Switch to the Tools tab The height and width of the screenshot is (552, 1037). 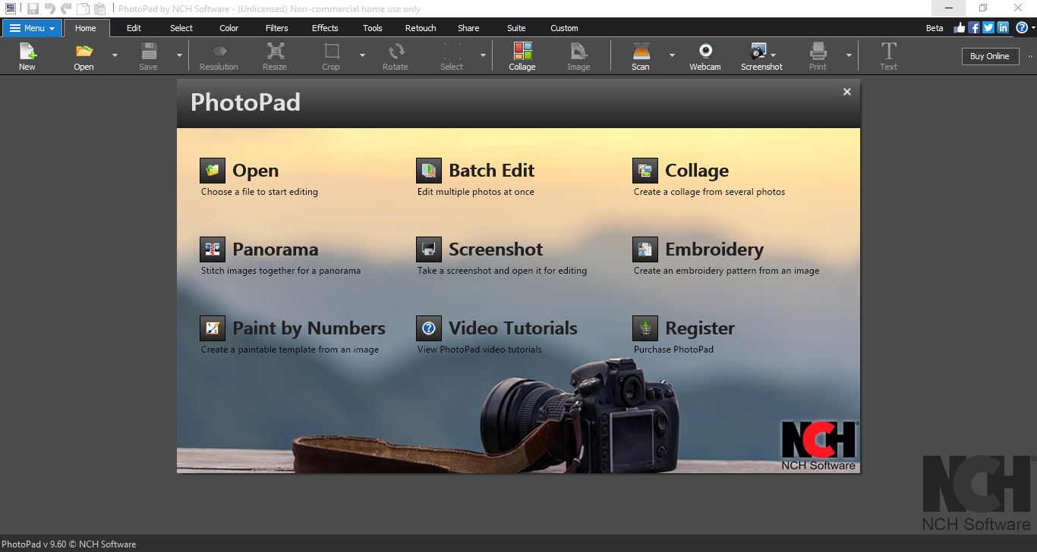coord(373,28)
